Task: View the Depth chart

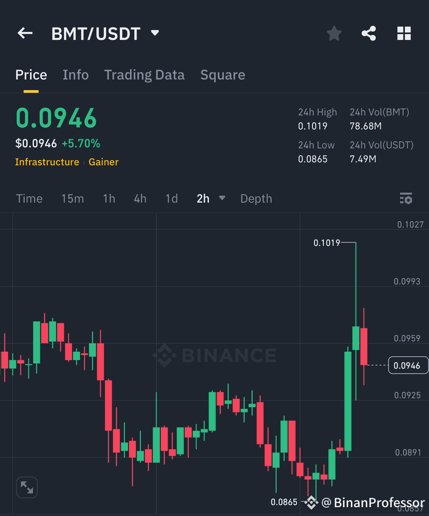Action: click(x=256, y=198)
